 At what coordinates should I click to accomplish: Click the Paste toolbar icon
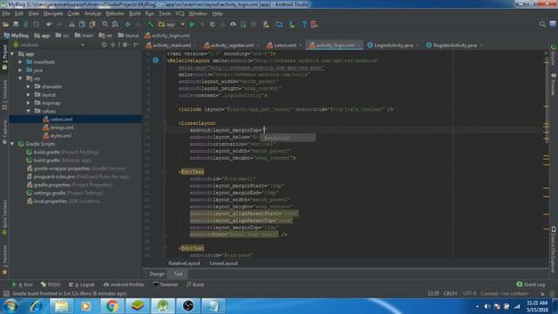pyautogui.click(x=92, y=24)
